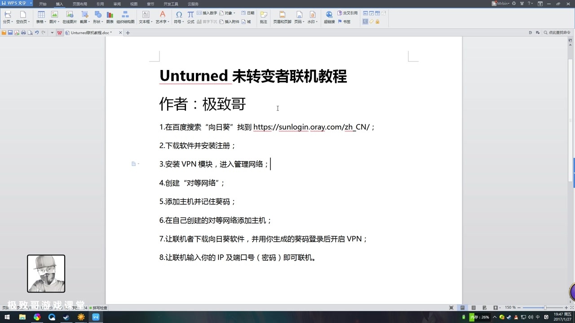Click the paragraph options icon beside line 3
Image resolution: width=575 pixels, height=323 pixels.
coord(135,164)
